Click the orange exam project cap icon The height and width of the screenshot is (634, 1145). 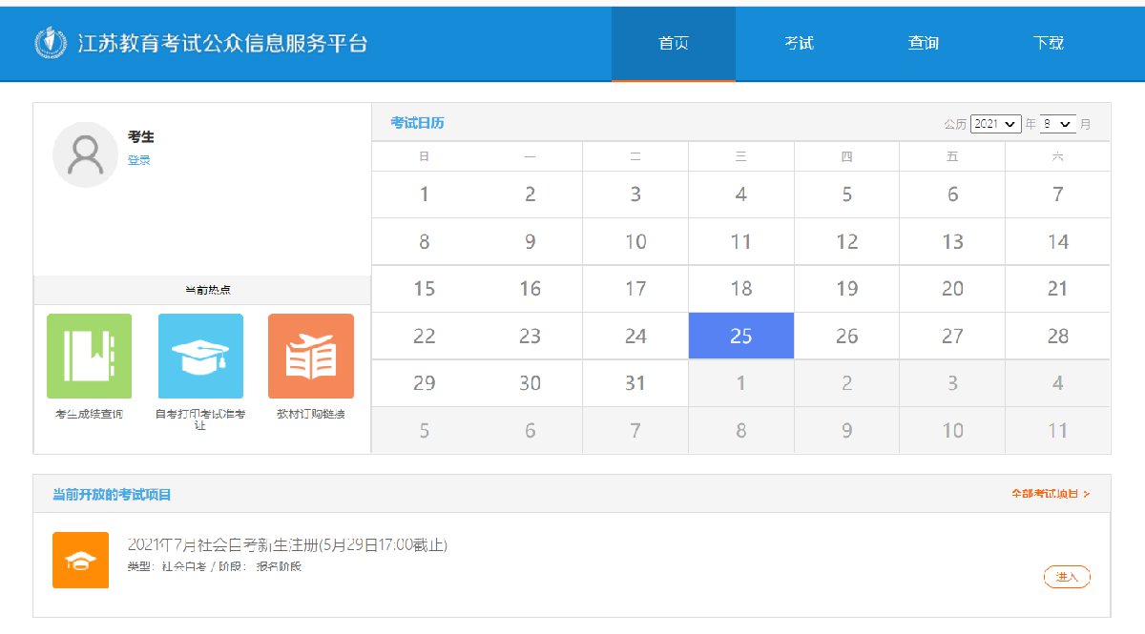[80, 560]
